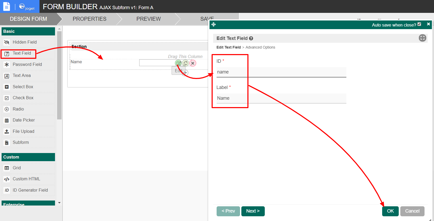Click the fullscreen icon in Edit Text Field header
The width and height of the screenshot is (434, 221).
[x=422, y=38]
